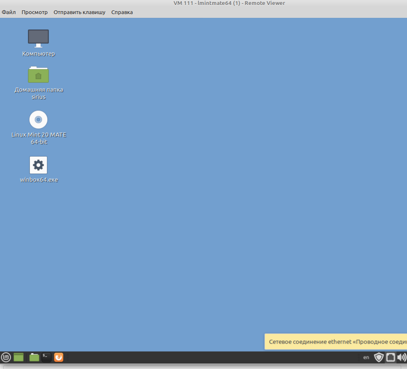Open the file manager from the panel
The height and width of the screenshot is (369, 407).
34,357
